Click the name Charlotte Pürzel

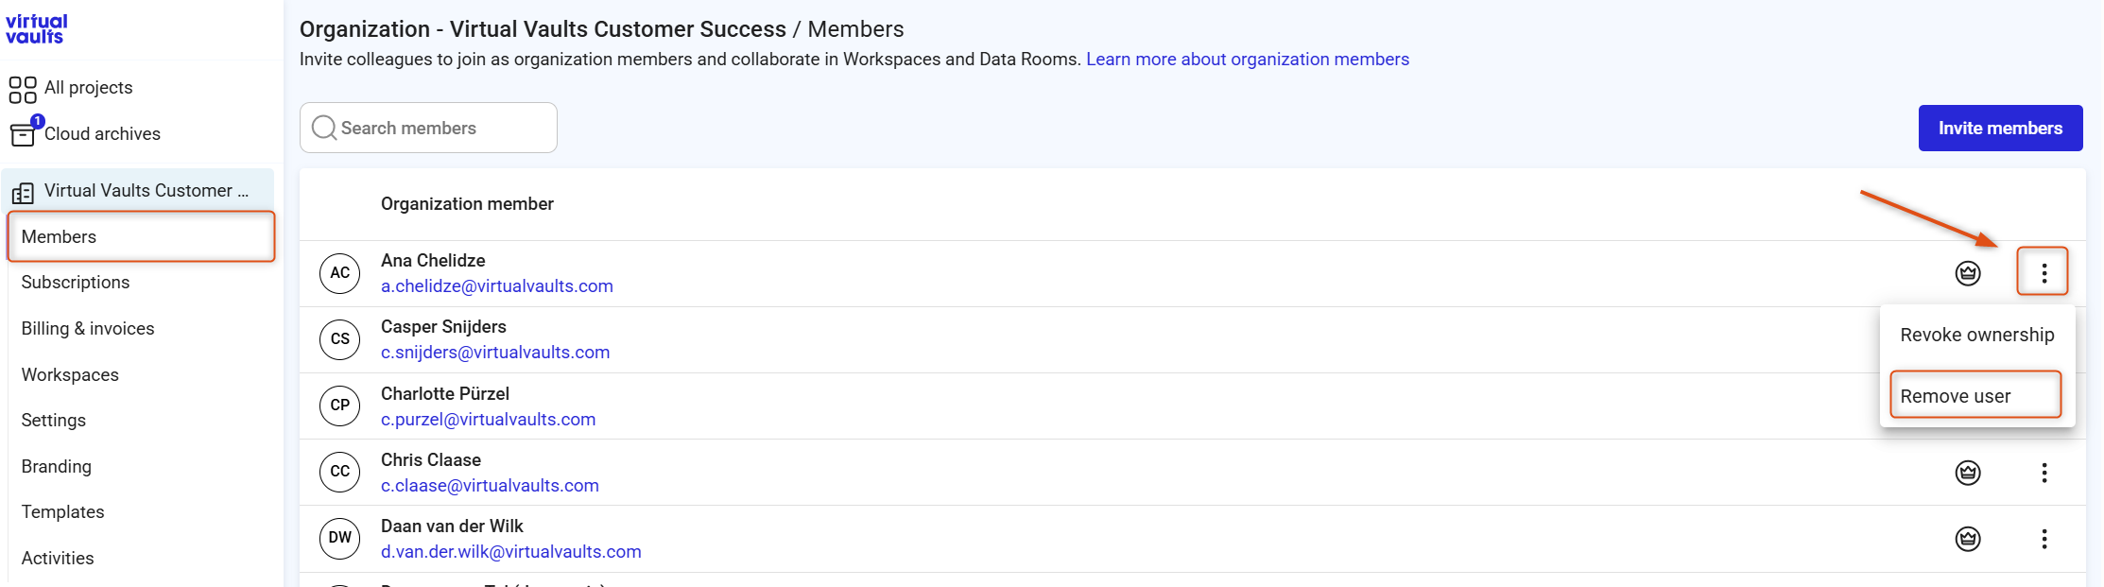tap(445, 393)
